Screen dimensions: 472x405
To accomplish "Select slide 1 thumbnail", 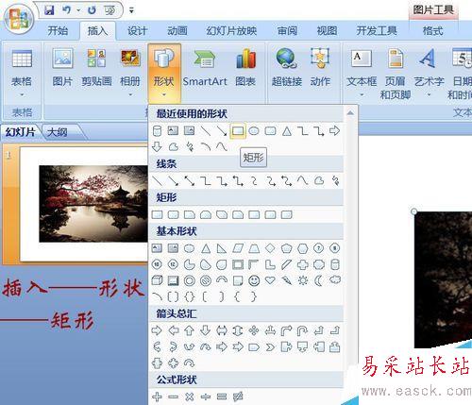I will (83, 204).
